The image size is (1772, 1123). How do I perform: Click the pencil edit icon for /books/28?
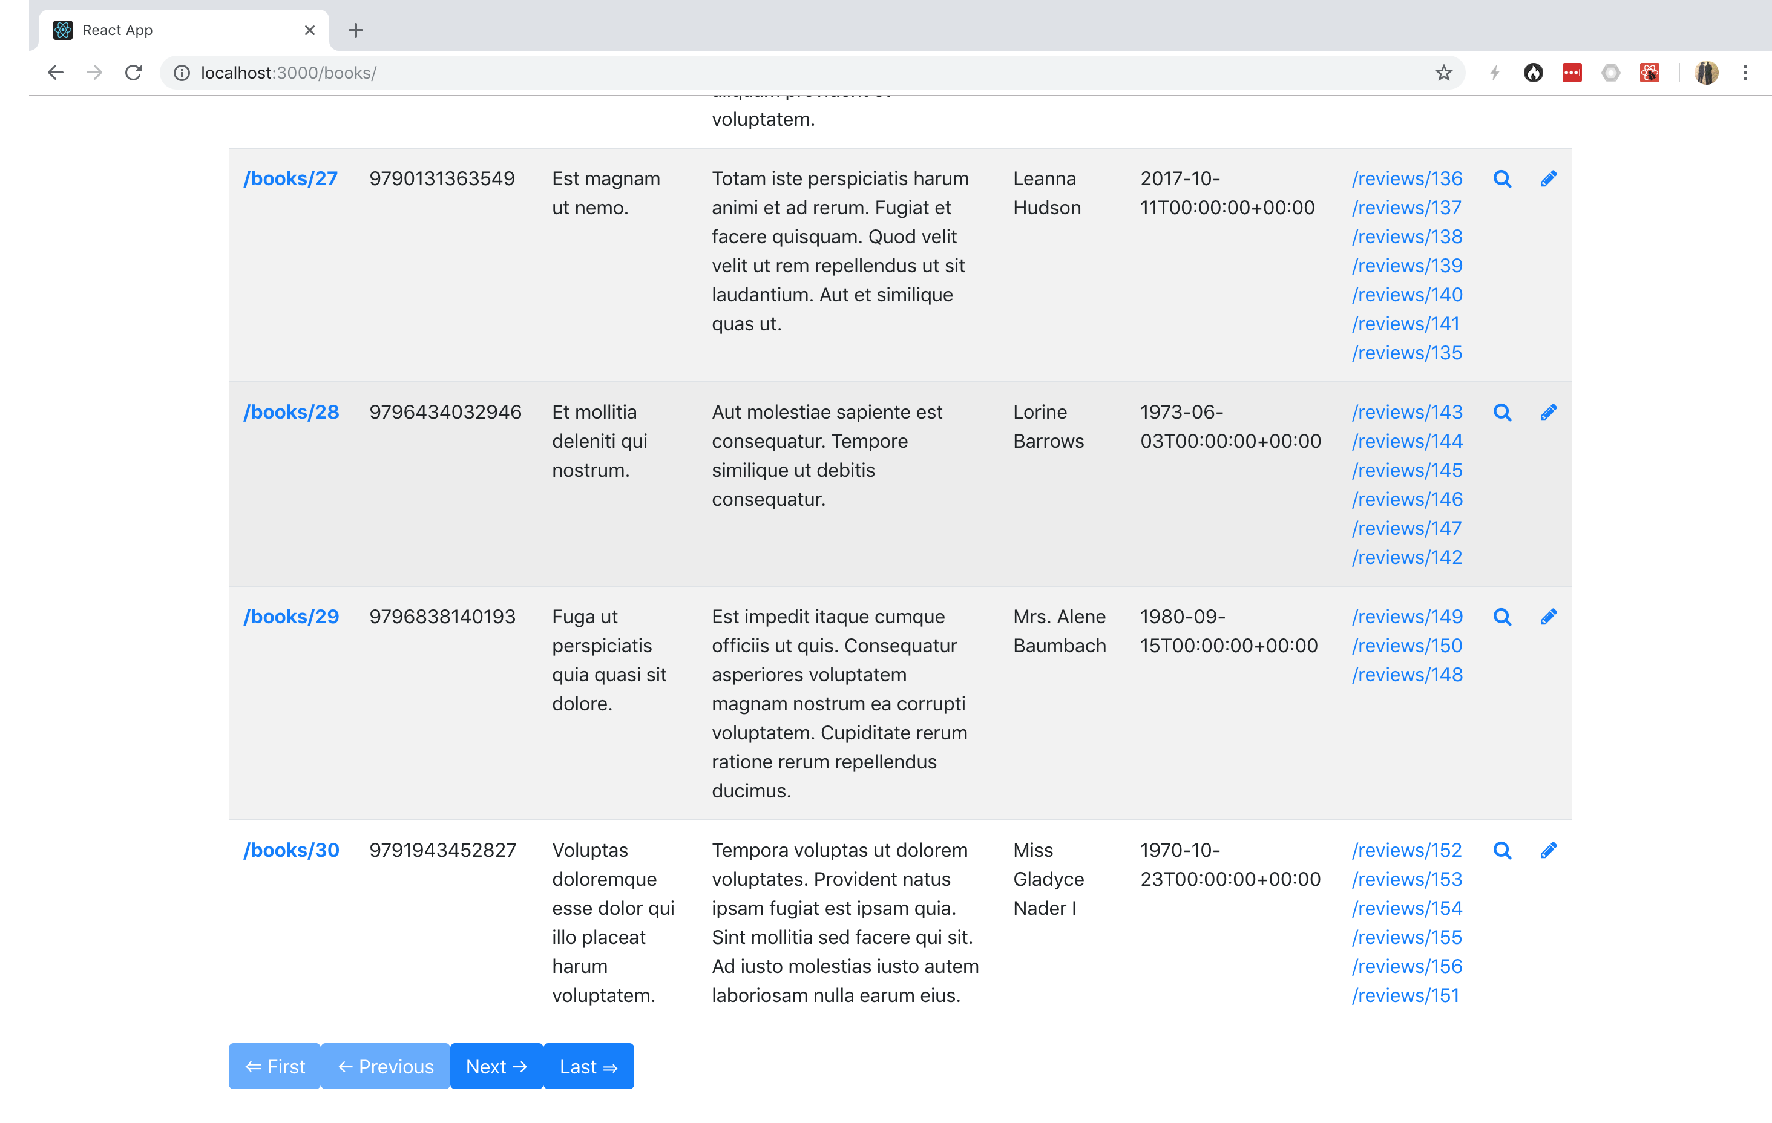tap(1549, 412)
